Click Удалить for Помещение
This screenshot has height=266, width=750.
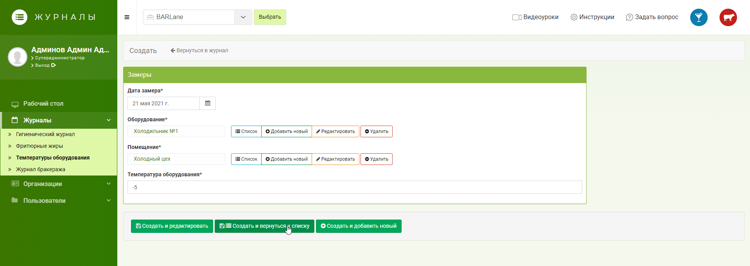click(x=377, y=159)
